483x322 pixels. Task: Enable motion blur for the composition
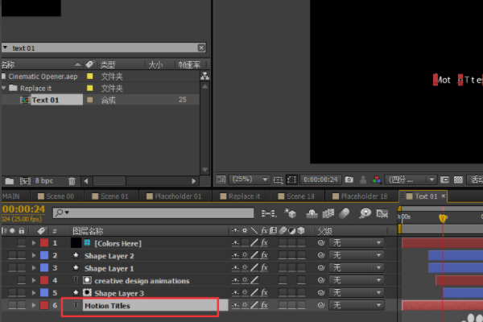[344, 213]
